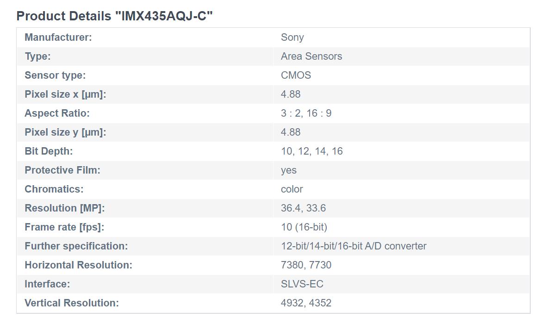Click the Further specification label
The image size is (546, 324).
tap(76, 246)
